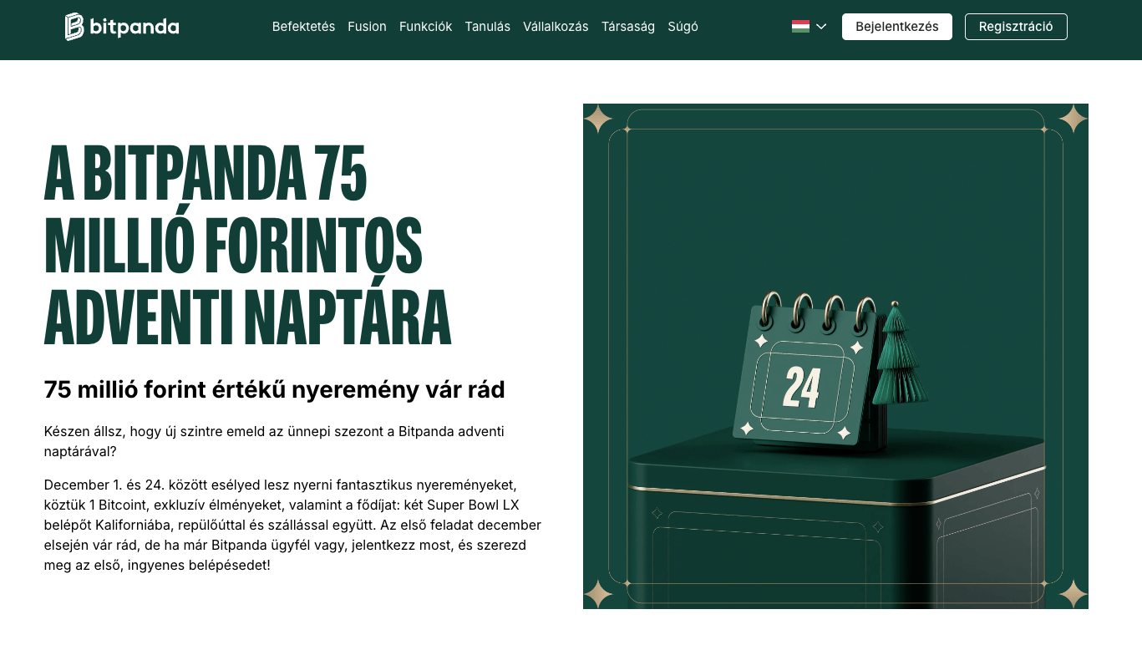
Task: Click the Bitpanda logo
Action: [122, 26]
